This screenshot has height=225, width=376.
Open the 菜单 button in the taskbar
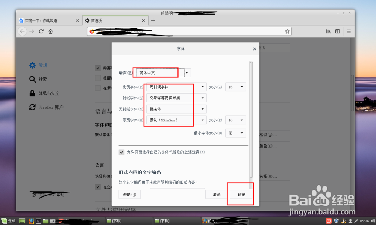8,221
